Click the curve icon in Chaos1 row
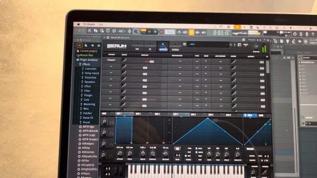 124,60
